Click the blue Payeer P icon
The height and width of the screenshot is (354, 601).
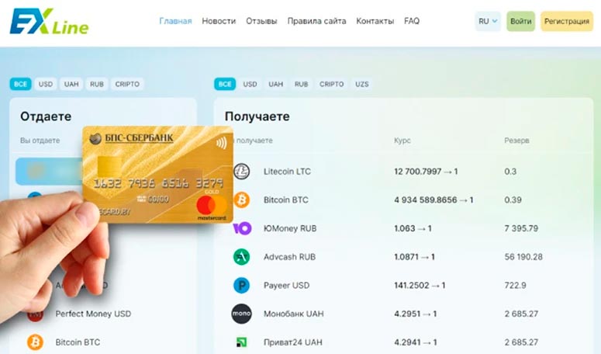tap(242, 286)
